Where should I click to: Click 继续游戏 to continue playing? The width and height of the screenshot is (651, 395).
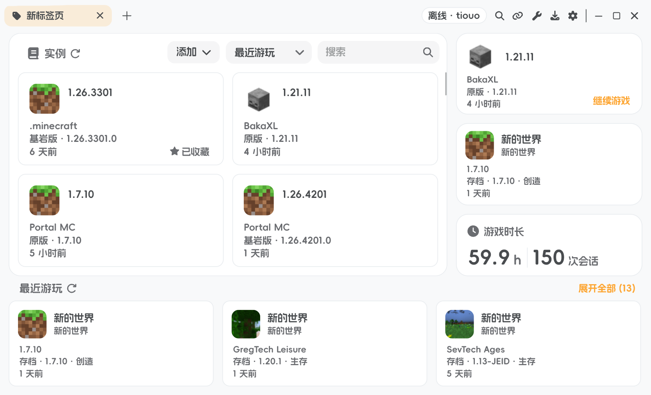point(611,101)
